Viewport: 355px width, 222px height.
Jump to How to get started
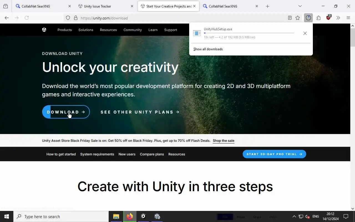(61, 154)
